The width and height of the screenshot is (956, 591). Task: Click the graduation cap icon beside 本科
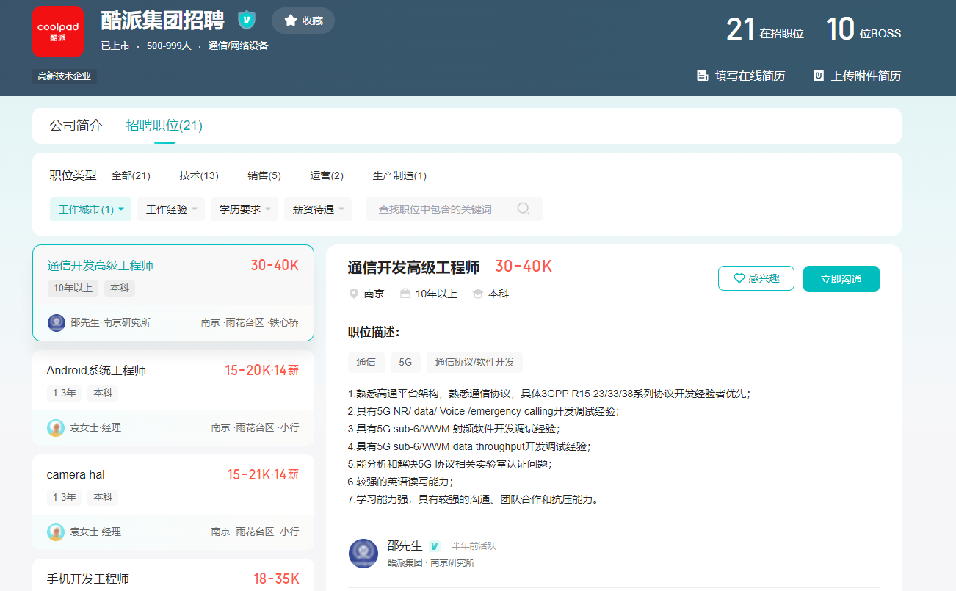click(x=478, y=294)
